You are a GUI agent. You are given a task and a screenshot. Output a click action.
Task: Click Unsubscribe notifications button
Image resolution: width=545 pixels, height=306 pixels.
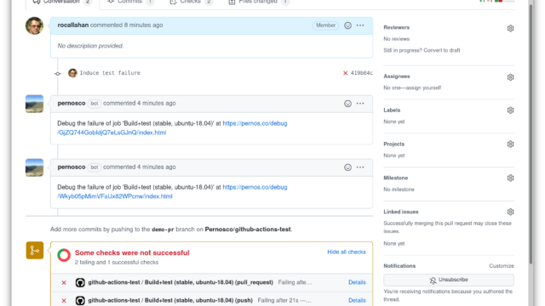pos(449,280)
